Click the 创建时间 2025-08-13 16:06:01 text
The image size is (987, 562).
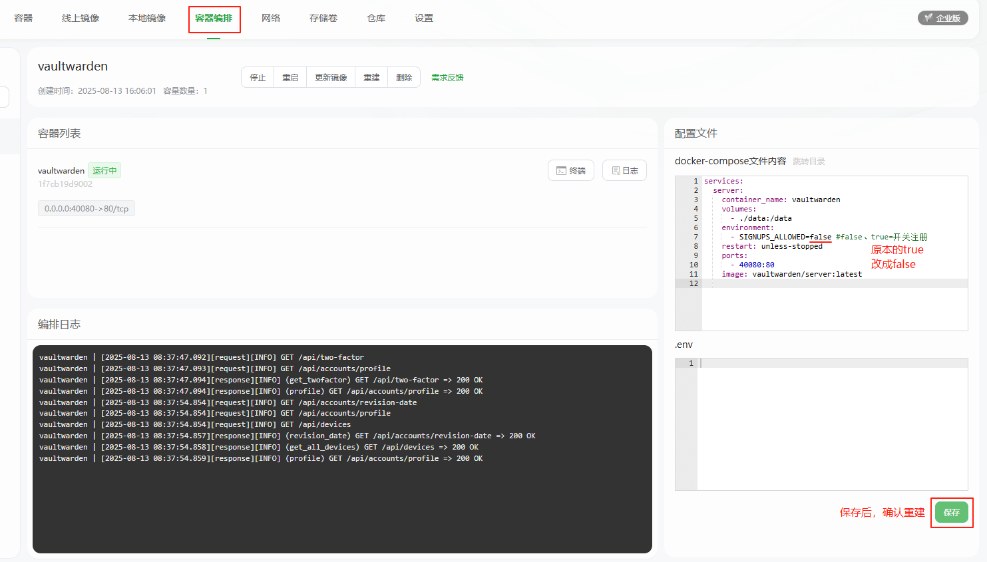pyautogui.click(x=97, y=91)
